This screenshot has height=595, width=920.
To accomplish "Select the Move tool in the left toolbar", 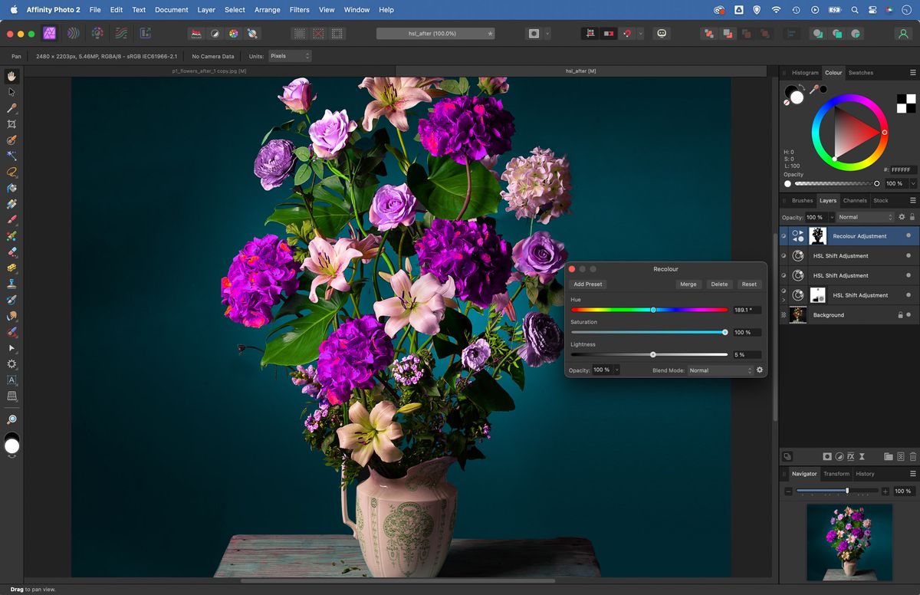I will coord(11,92).
